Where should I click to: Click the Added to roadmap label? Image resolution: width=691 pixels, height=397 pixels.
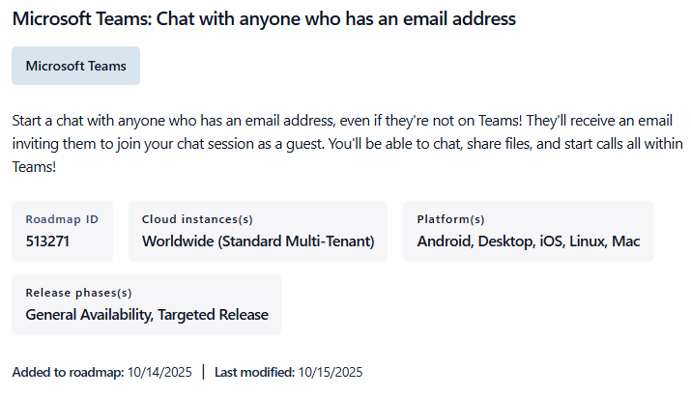pyautogui.click(x=68, y=372)
